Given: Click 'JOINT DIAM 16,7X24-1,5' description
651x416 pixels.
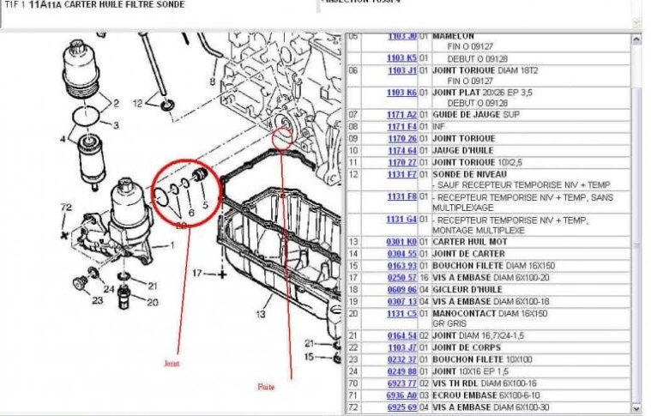Looking at the screenshot, I should pyautogui.click(x=479, y=335).
